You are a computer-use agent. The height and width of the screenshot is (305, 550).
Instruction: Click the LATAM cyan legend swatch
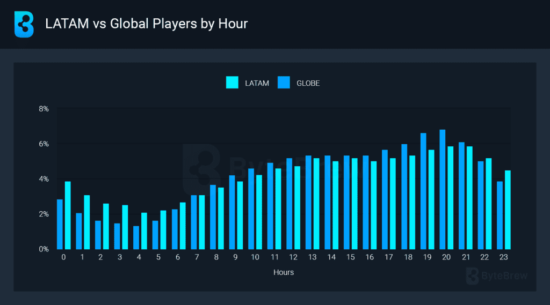[x=232, y=83]
